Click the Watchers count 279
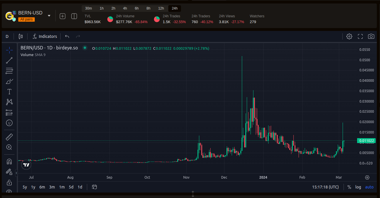Screen dimensions: 380x198 (x=253, y=22)
